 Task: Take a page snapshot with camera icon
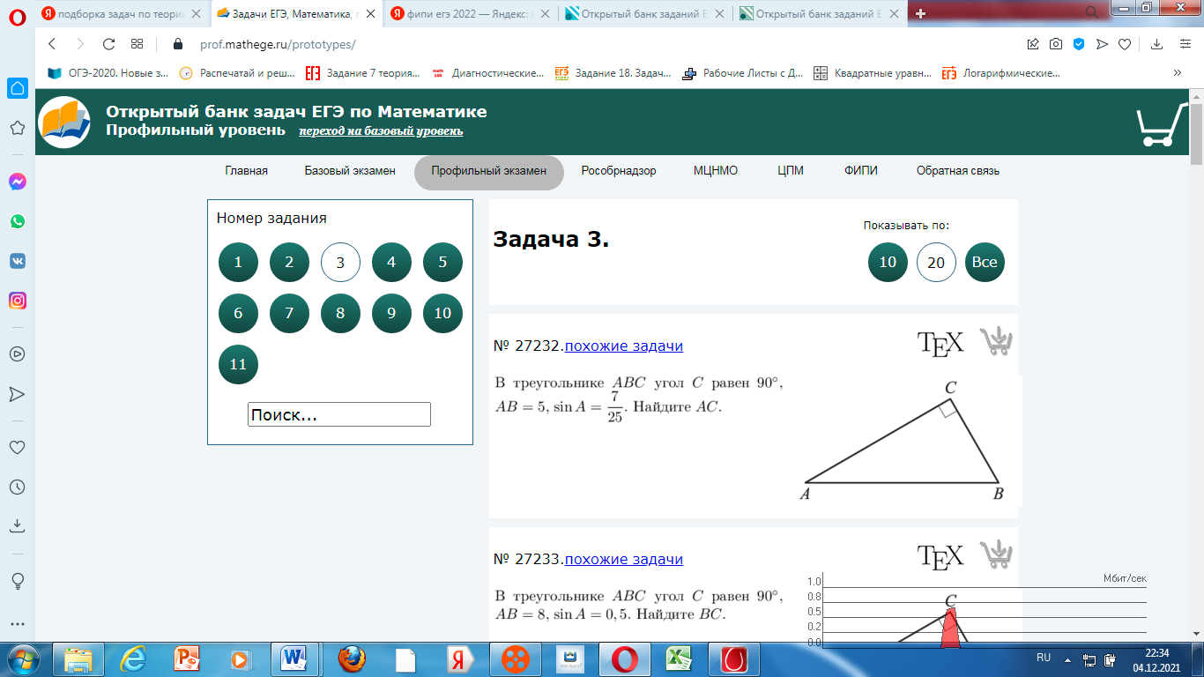coord(1055,44)
